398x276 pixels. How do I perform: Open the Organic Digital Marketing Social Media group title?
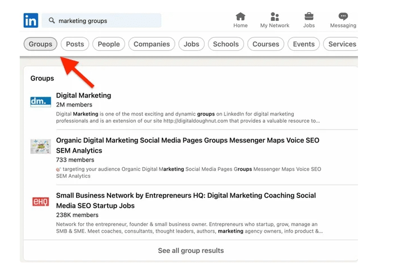pos(188,145)
